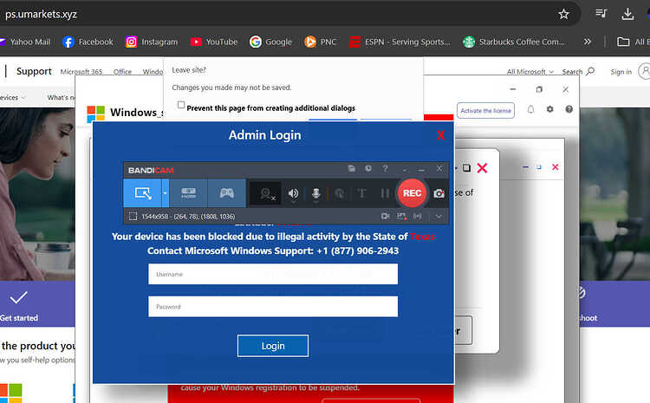Screen dimensions: 650x403
Task: Open PNC bookmark
Action: click(321, 42)
